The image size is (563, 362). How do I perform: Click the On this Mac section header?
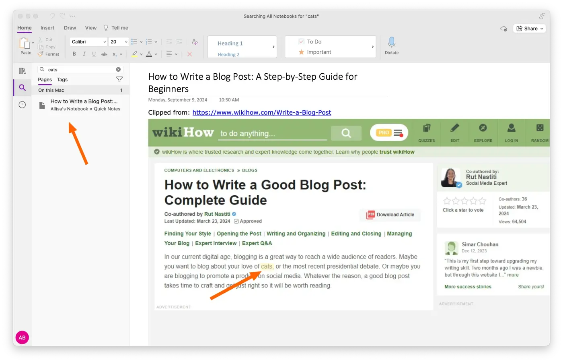click(80, 90)
